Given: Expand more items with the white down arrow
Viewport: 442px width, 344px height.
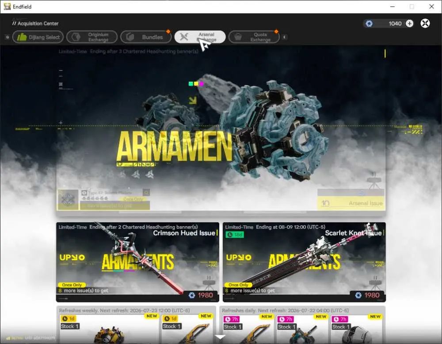Looking at the screenshot, I should [220, 337].
